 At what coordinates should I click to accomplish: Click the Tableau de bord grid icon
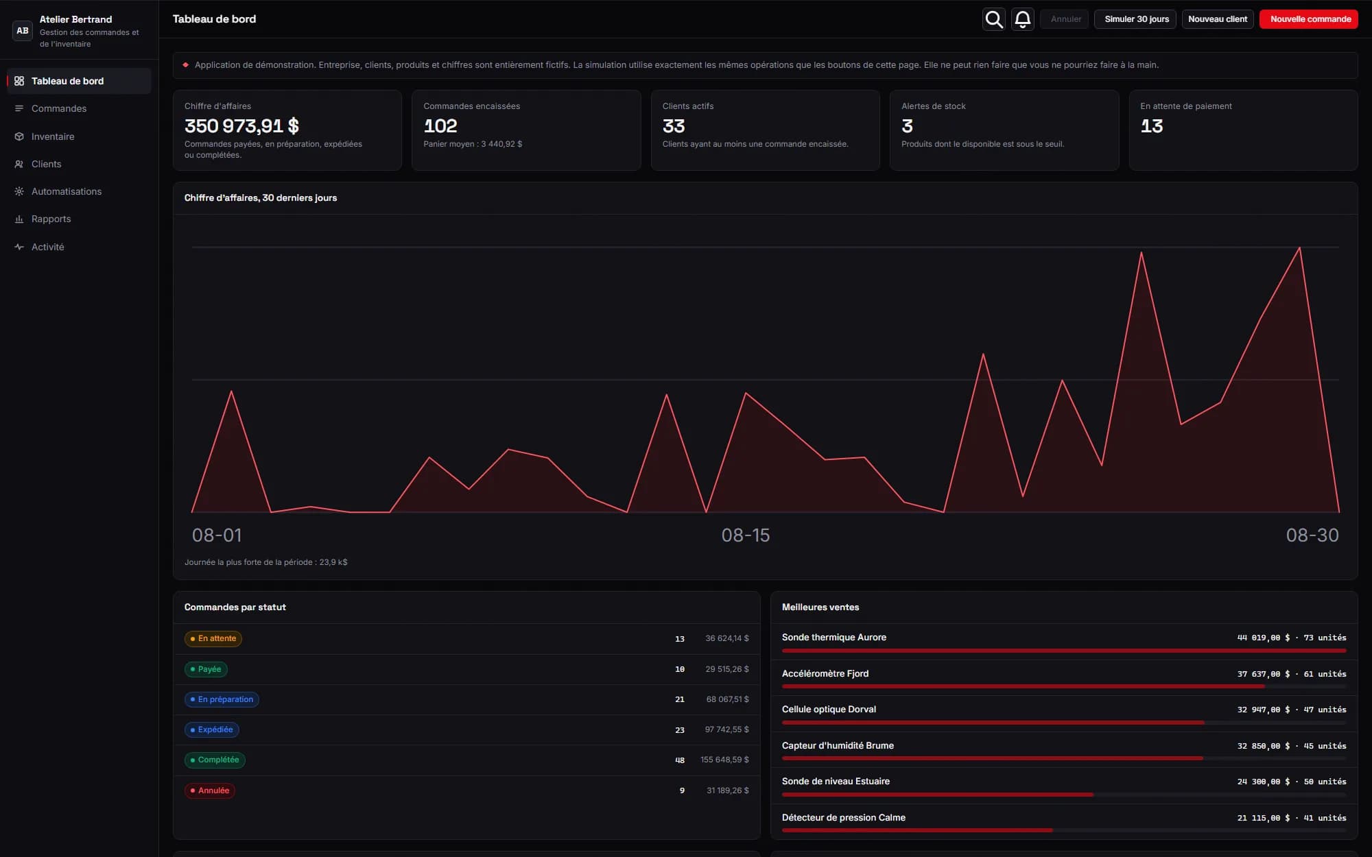click(19, 81)
